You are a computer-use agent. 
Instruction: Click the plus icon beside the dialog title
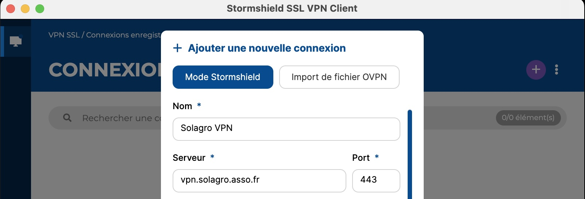tap(177, 48)
